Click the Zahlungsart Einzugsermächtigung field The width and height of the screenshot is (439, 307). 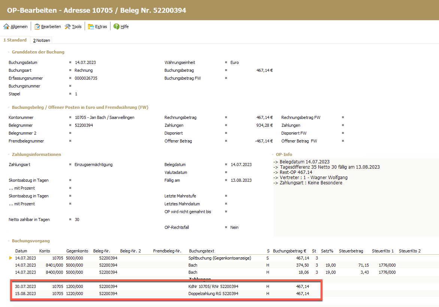pyautogui.click(x=93, y=165)
